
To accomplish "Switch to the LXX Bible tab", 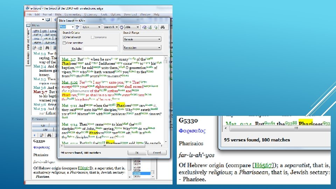I will [44, 31].
